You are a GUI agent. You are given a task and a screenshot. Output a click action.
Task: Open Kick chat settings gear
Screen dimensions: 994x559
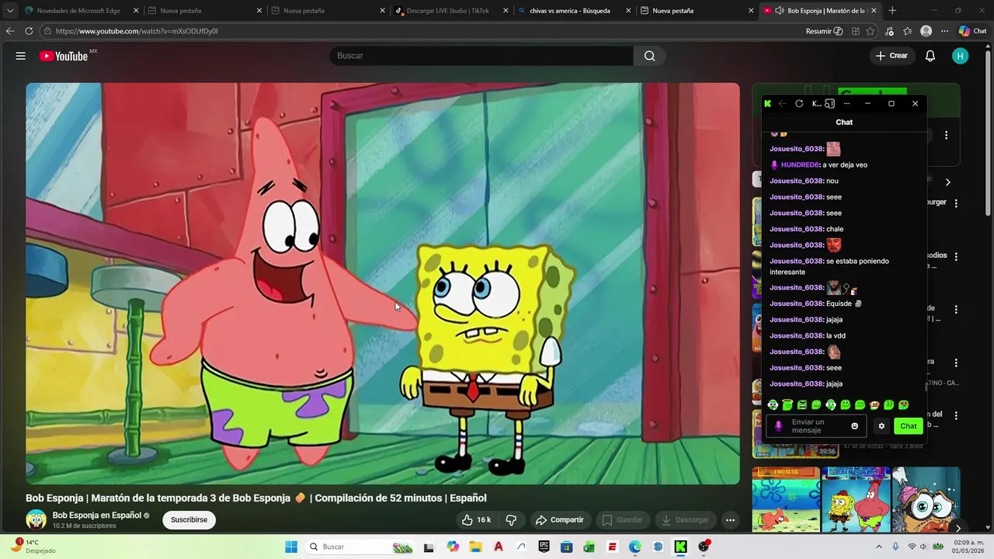pyautogui.click(x=881, y=425)
